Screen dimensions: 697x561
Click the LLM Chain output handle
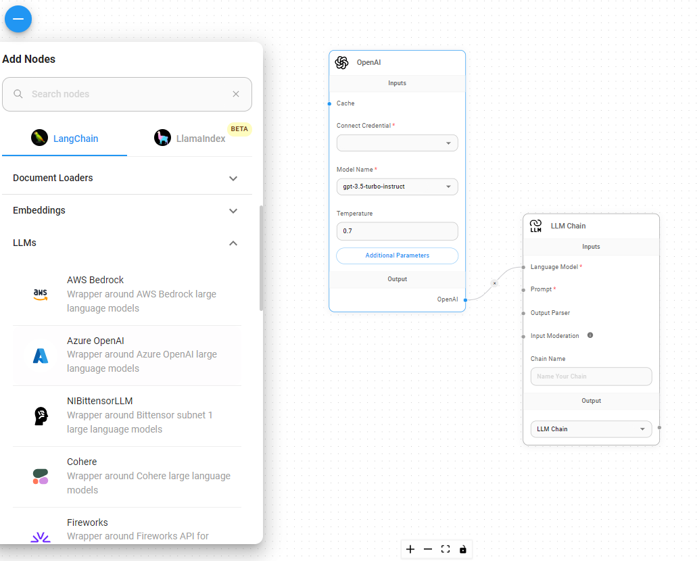[x=659, y=428]
